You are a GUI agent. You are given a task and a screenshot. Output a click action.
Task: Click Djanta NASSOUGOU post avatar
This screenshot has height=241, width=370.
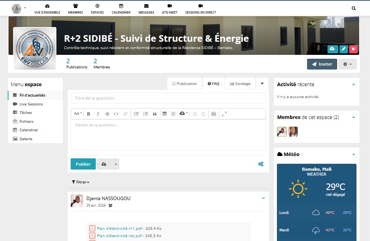click(77, 201)
